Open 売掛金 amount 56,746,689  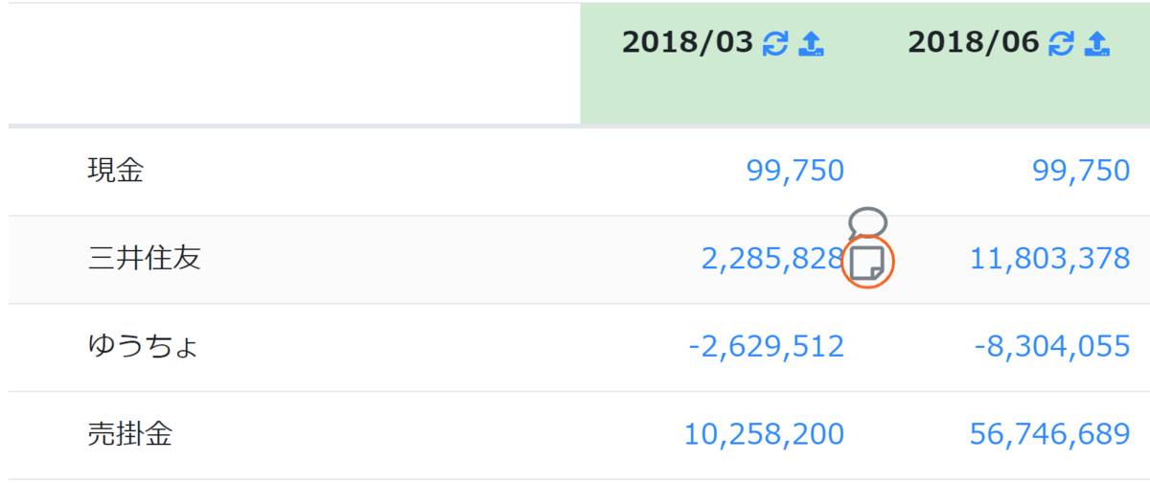(x=1050, y=434)
